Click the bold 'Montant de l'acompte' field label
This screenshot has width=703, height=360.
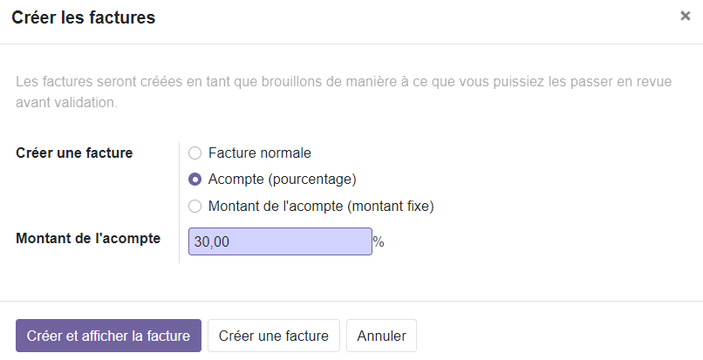point(88,238)
